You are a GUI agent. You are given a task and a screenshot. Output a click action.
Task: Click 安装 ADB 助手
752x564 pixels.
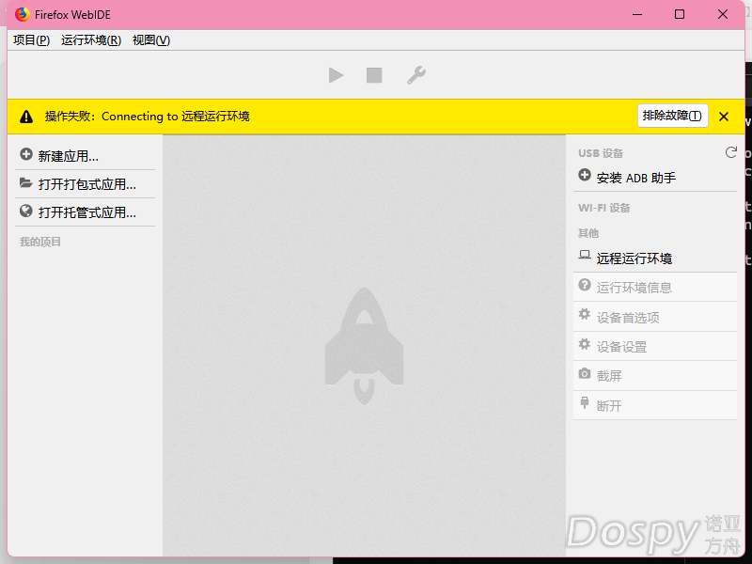point(654,178)
